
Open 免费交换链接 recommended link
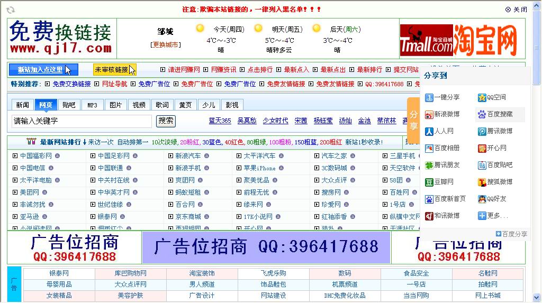71,84
